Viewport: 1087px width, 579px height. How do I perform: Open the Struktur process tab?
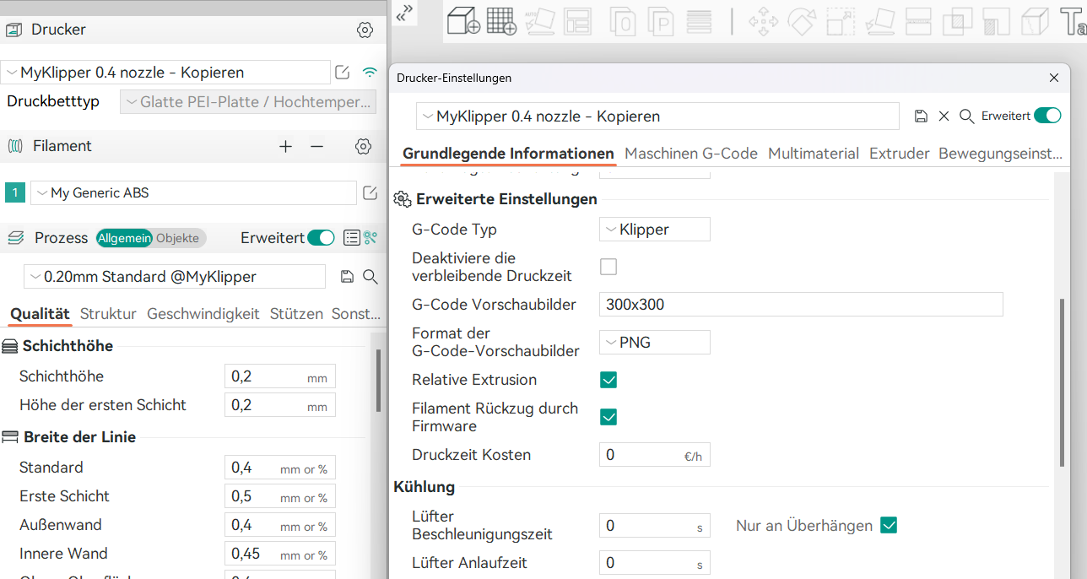(x=108, y=314)
